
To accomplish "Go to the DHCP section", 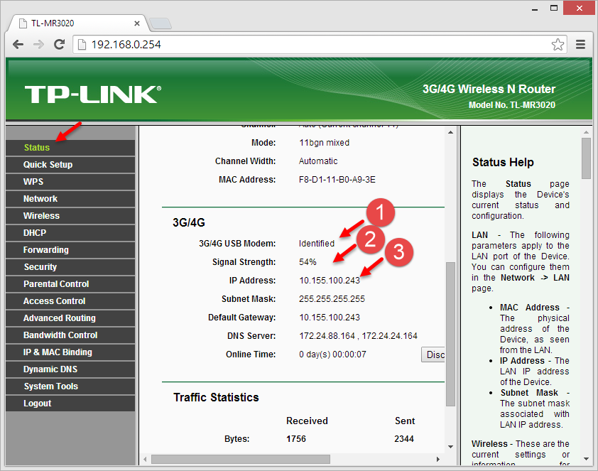I will pyautogui.click(x=70, y=233).
